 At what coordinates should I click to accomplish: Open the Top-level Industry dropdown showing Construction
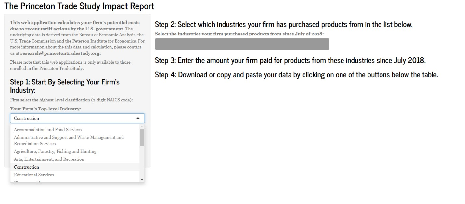77,118
